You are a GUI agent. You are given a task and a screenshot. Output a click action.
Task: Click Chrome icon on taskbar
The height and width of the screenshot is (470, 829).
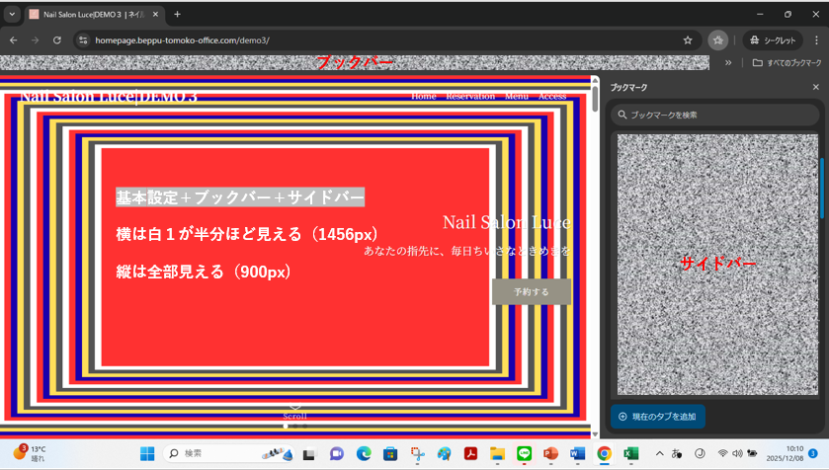click(x=605, y=453)
